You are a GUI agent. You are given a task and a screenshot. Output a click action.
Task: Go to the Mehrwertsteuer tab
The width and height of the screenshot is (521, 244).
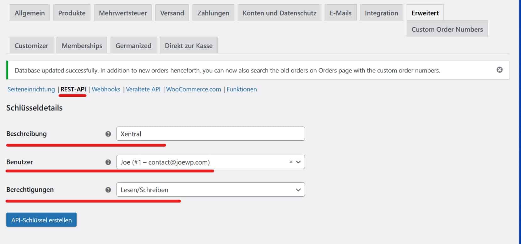tap(123, 13)
